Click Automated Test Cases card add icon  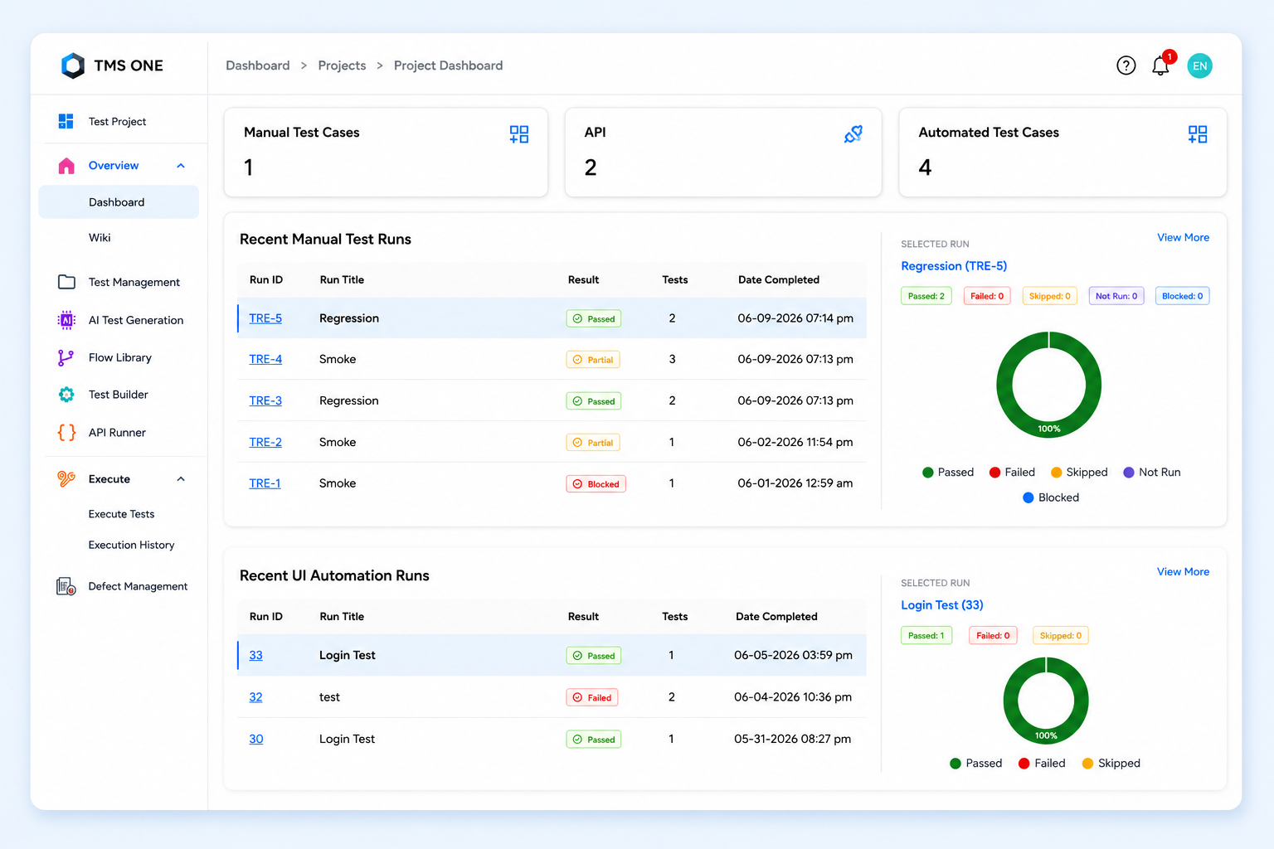tap(1198, 134)
